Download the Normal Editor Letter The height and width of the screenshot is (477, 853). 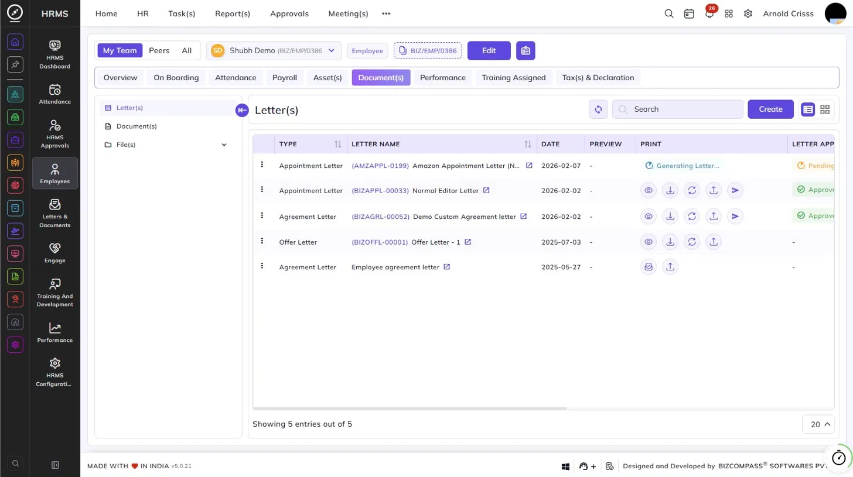(x=670, y=190)
